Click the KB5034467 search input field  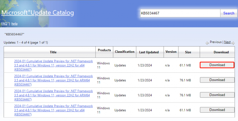(x=180, y=13)
